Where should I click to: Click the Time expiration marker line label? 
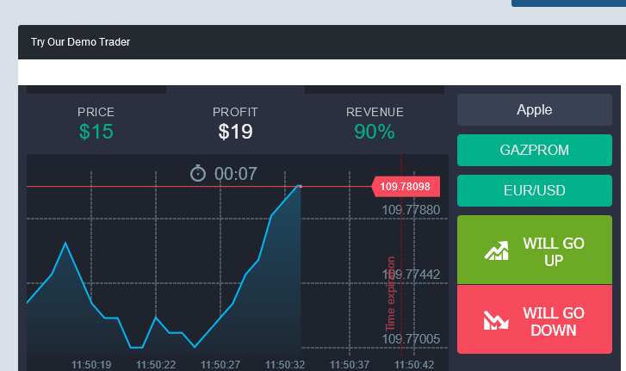click(390, 294)
